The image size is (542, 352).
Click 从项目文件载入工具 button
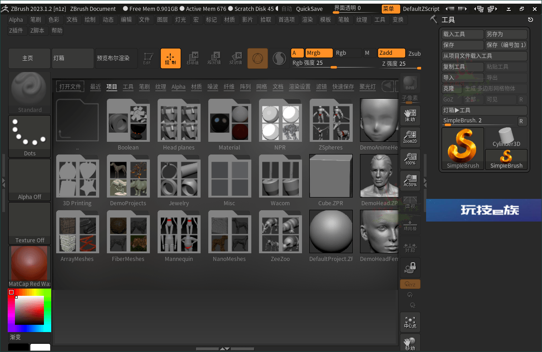click(484, 56)
